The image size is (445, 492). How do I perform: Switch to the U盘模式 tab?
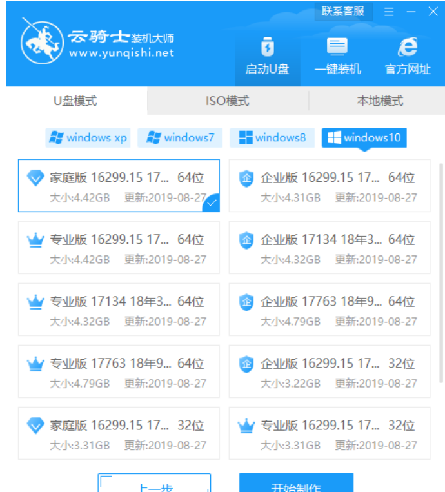click(75, 101)
